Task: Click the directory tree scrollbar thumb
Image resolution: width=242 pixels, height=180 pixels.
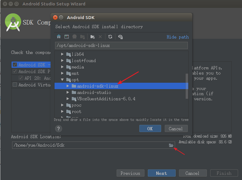Action: (x=187, y=86)
